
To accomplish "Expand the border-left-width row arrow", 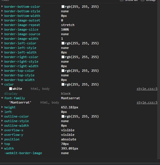I will point(2,52).
